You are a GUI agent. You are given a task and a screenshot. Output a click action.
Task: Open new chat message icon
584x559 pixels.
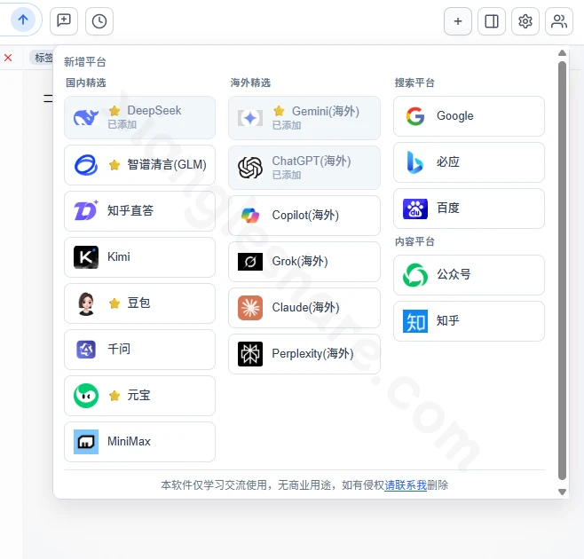(x=64, y=21)
